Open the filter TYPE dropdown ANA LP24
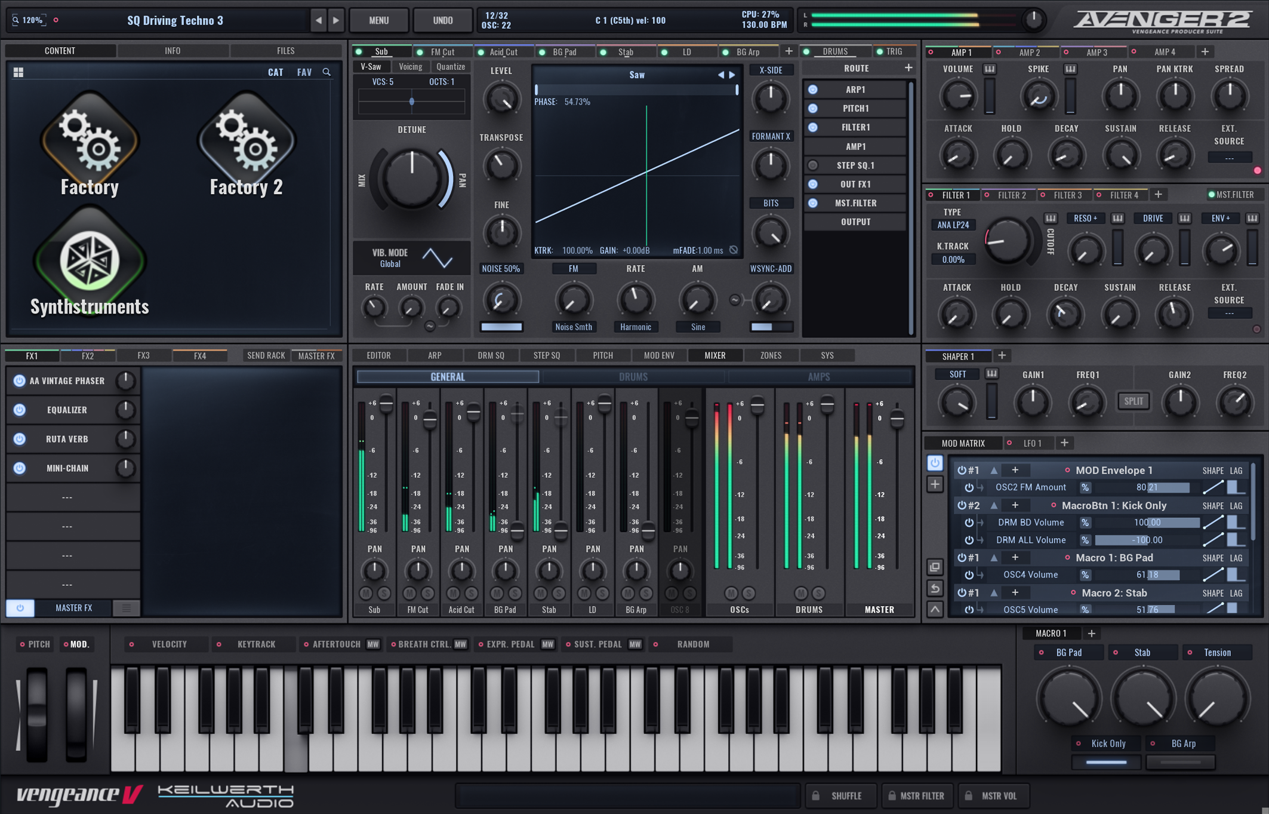 click(953, 225)
